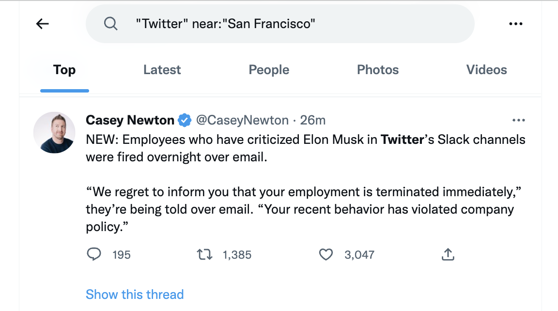Open search options three-dot menu at top

(x=516, y=24)
